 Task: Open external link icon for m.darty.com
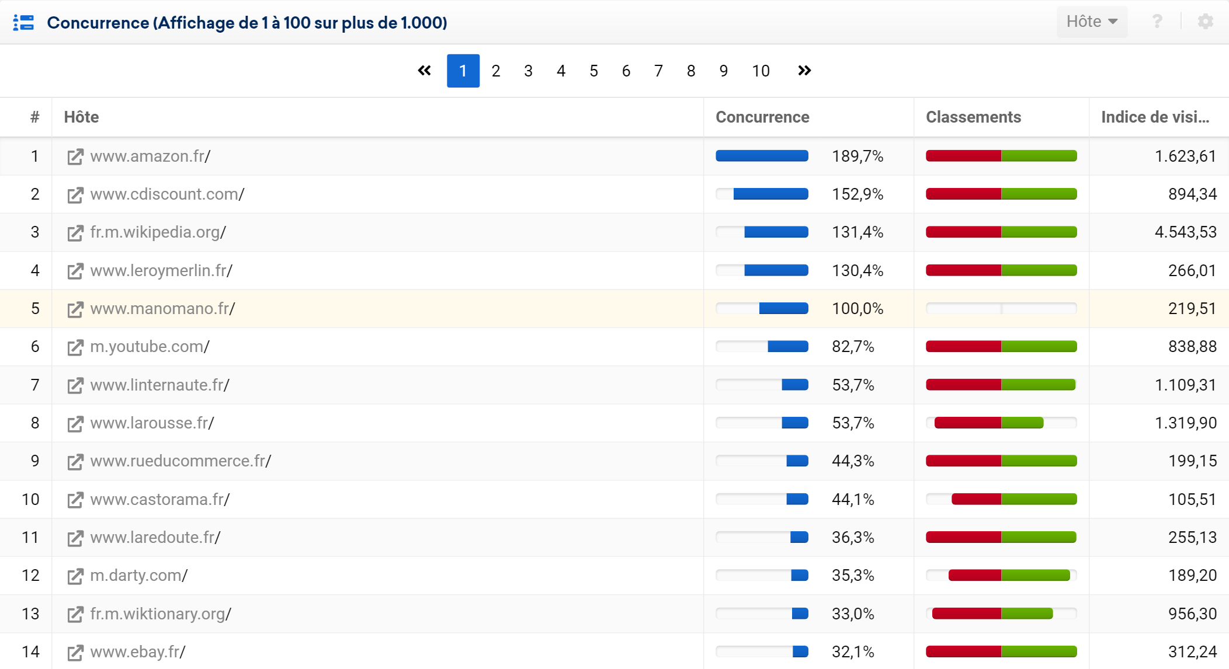(75, 576)
